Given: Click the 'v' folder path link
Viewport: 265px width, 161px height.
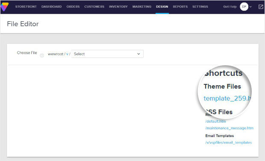Looking at the screenshot, I should pos(67,54).
